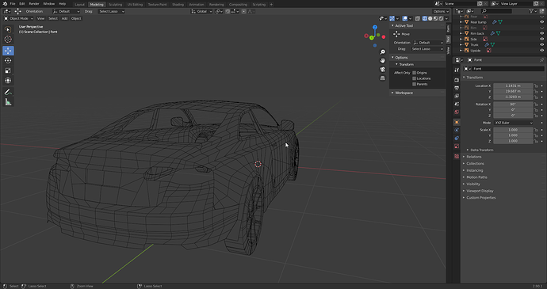This screenshot has height=289, width=547.
Task: Switch perspective/orthographic grid icon
Action: click(x=383, y=78)
